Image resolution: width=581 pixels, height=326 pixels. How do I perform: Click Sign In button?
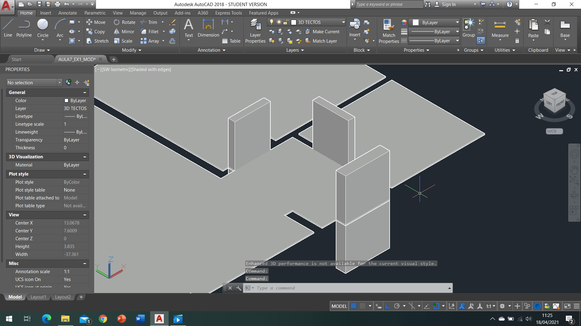[448, 4]
